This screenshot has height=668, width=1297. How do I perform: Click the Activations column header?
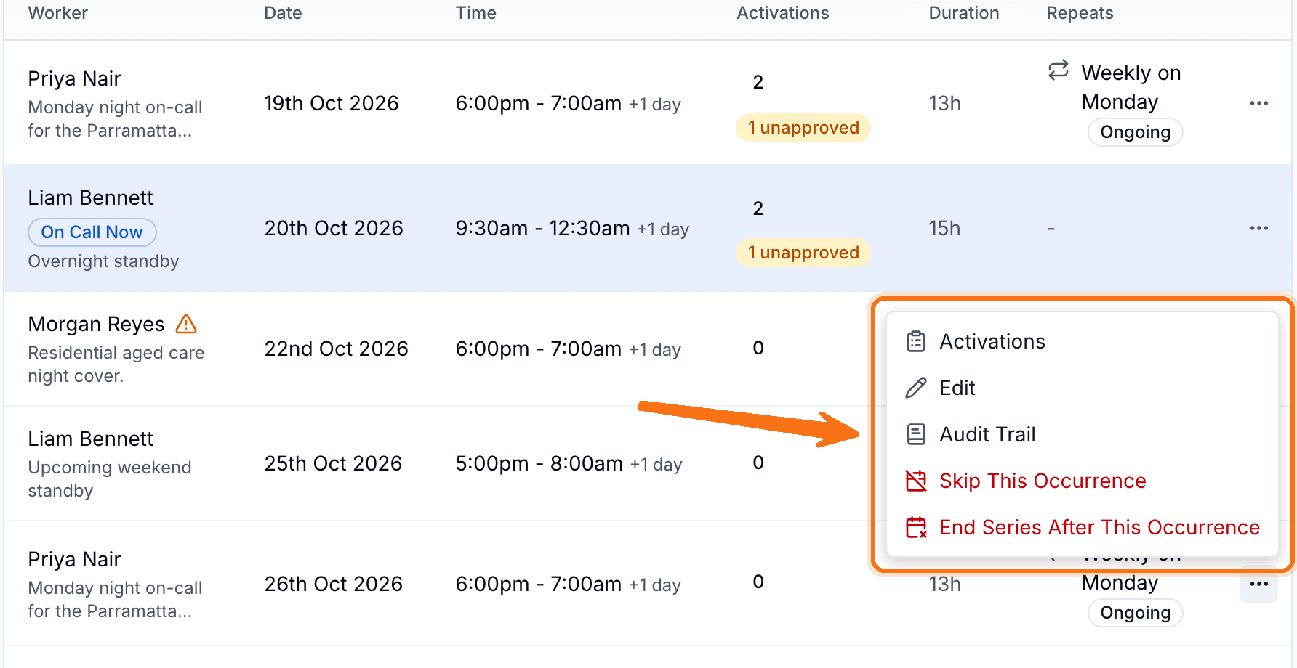(783, 13)
